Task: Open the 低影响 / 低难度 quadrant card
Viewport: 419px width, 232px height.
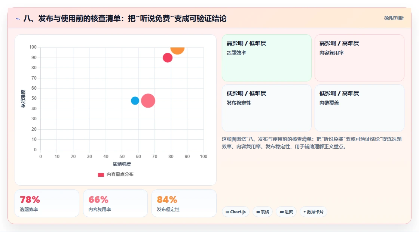Action: [x=267, y=108]
